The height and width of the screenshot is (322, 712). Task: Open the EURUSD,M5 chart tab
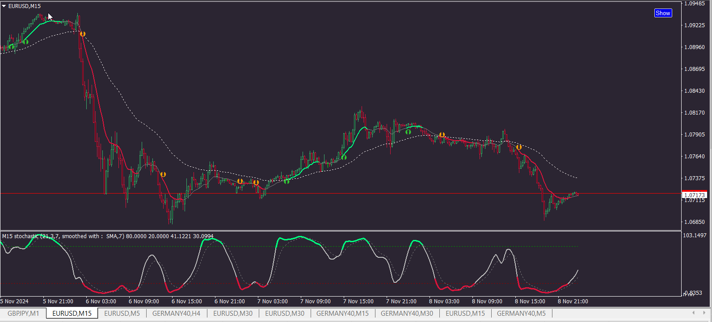point(122,314)
